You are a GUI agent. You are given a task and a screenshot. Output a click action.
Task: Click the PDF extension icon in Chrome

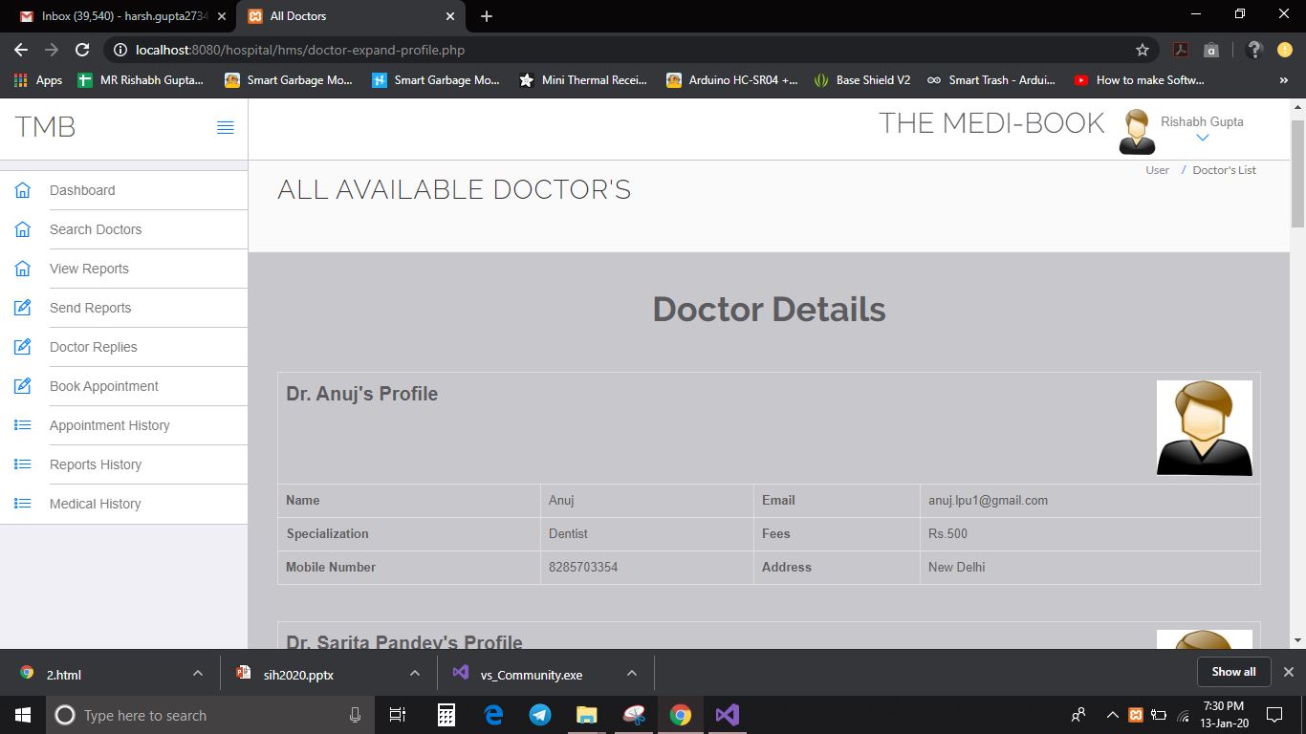[1181, 50]
